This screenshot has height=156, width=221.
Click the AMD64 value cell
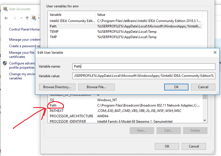click(103, 116)
